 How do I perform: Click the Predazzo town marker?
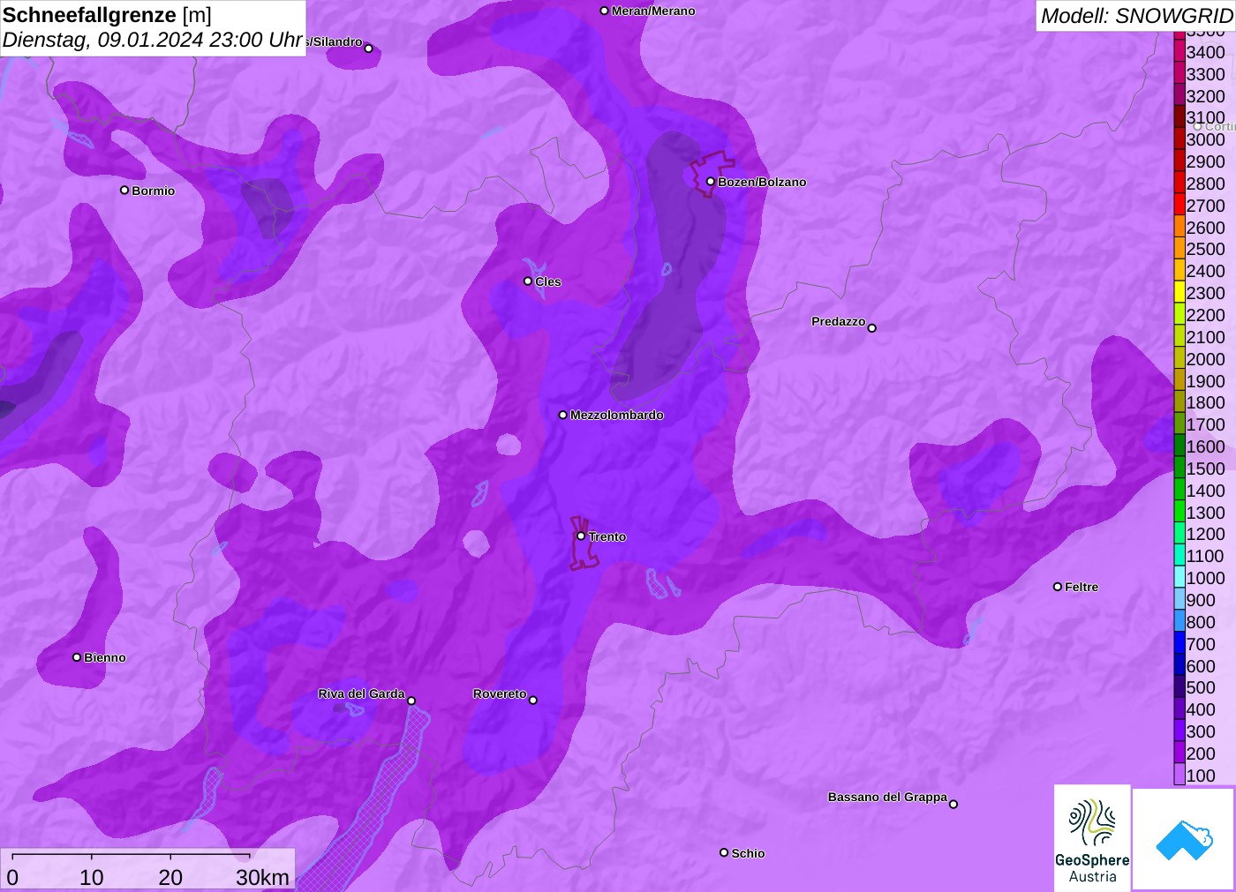pyautogui.click(x=872, y=328)
